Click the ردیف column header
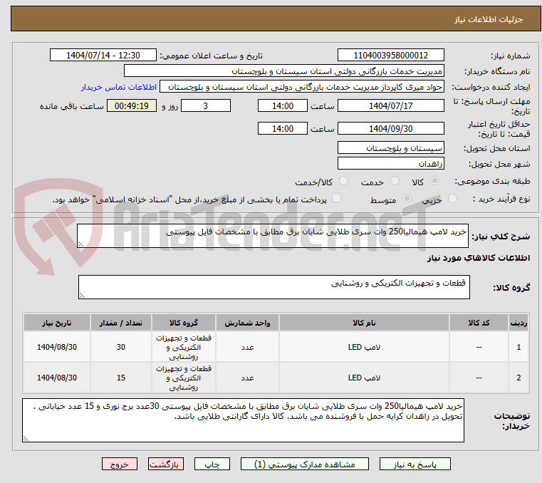Image resolution: width=542 pixels, height=483 pixels. pyautogui.click(x=518, y=323)
